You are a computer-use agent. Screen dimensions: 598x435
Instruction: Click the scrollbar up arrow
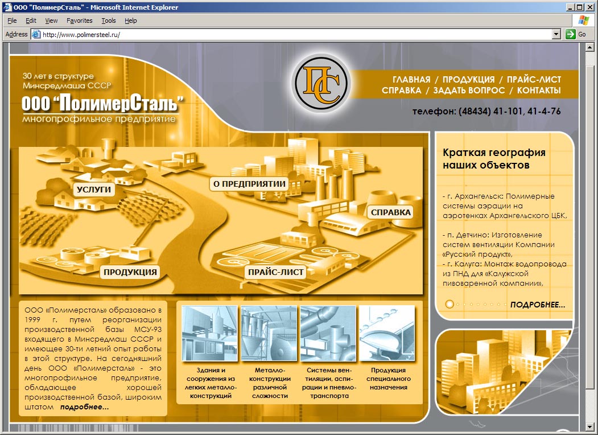pos(589,48)
